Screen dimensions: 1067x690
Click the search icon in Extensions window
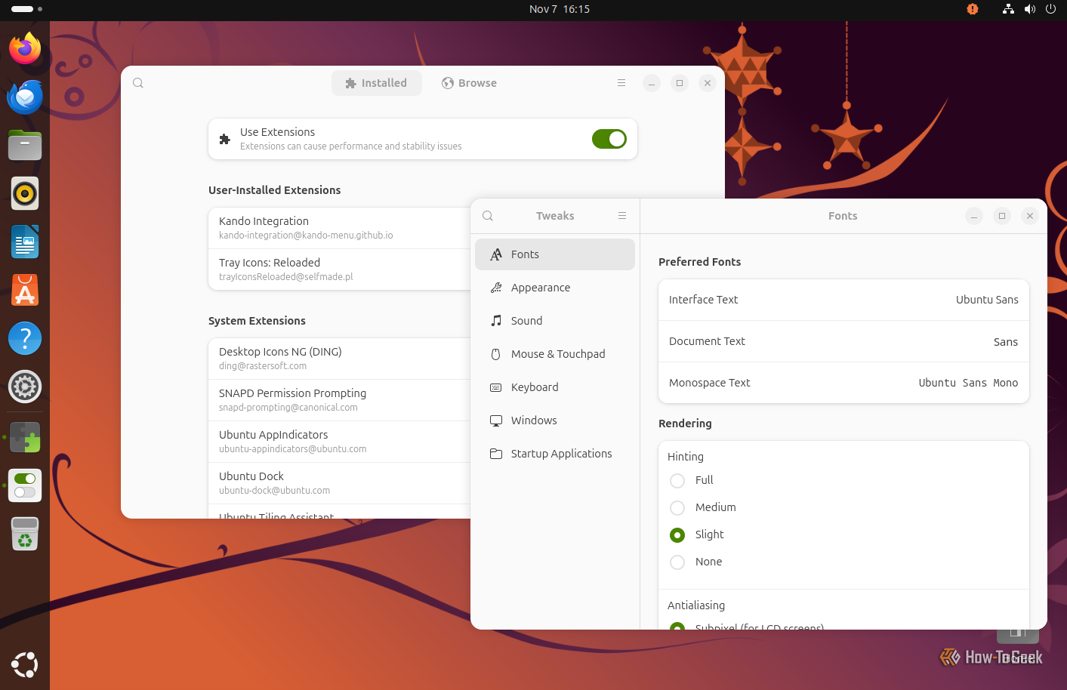tap(138, 83)
